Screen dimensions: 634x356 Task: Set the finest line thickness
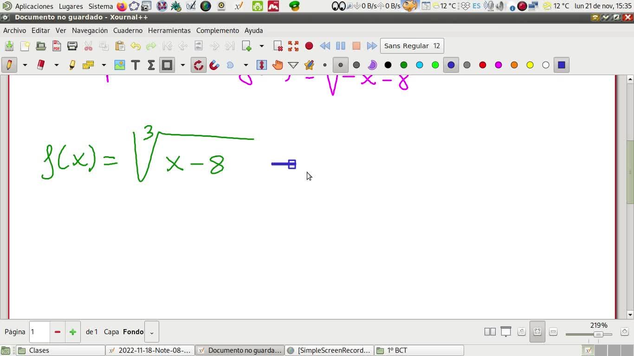point(325,65)
